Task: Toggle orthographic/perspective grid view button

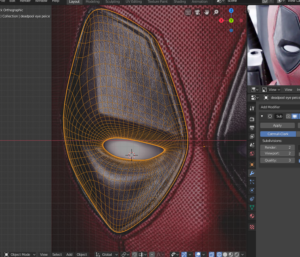Action: coord(188,12)
